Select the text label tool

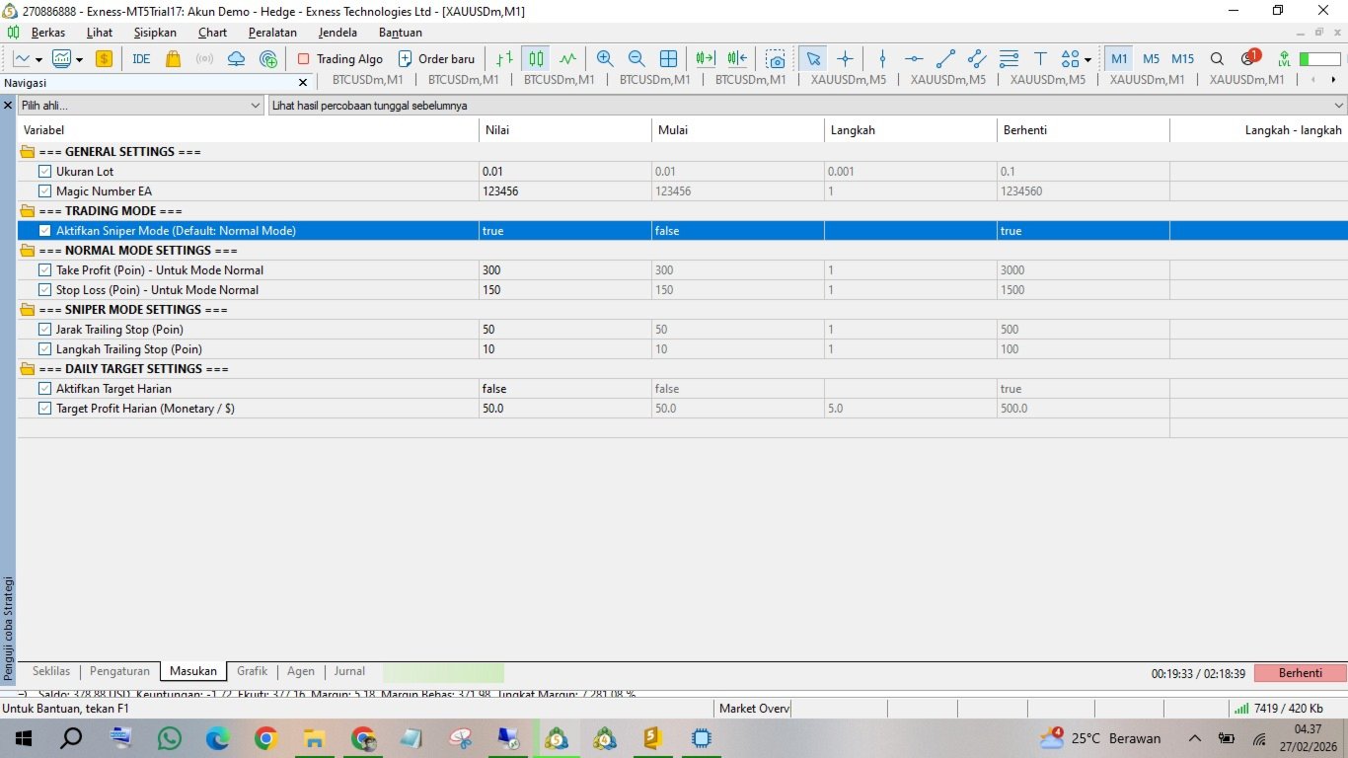click(1040, 59)
